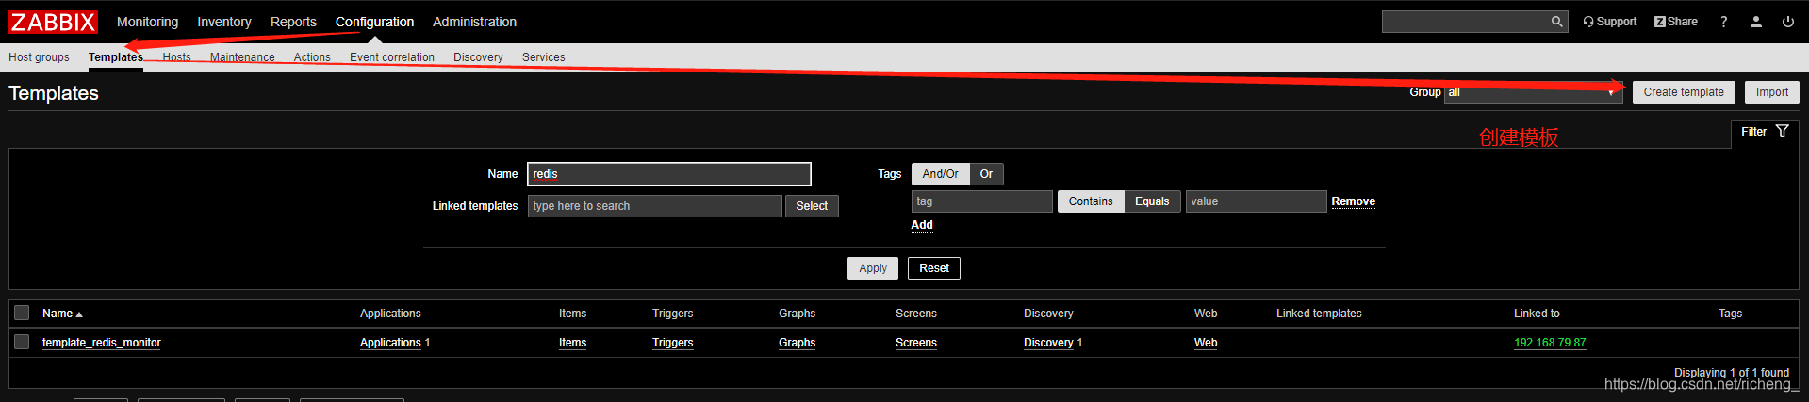Click the Import button
The height and width of the screenshot is (402, 1809).
[x=1772, y=92]
